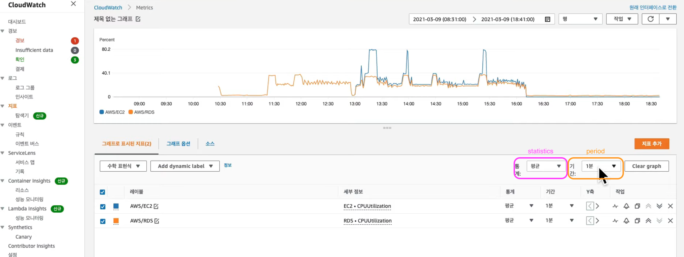Click the start time 2021-03-09 (08:31:00) field
The width and height of the screenshot is (684, 257).
point(439,19)
